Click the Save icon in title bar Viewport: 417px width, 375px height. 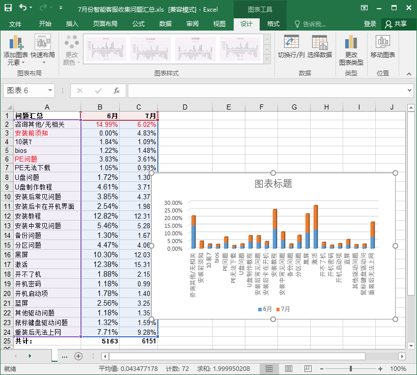click(x=8, y=8)
